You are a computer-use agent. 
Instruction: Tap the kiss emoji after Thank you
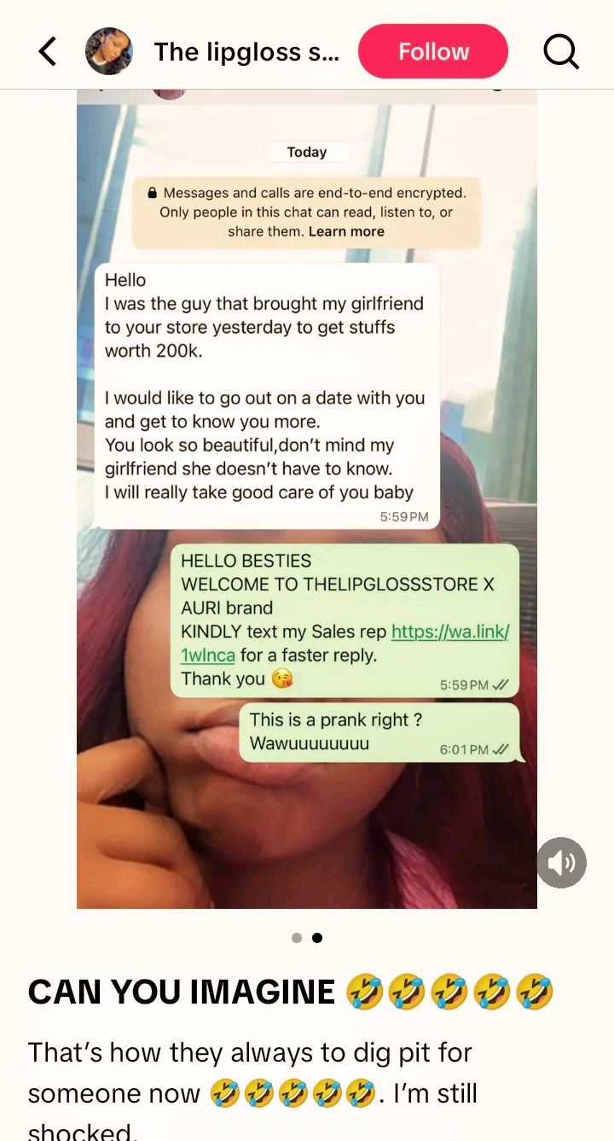282,679
